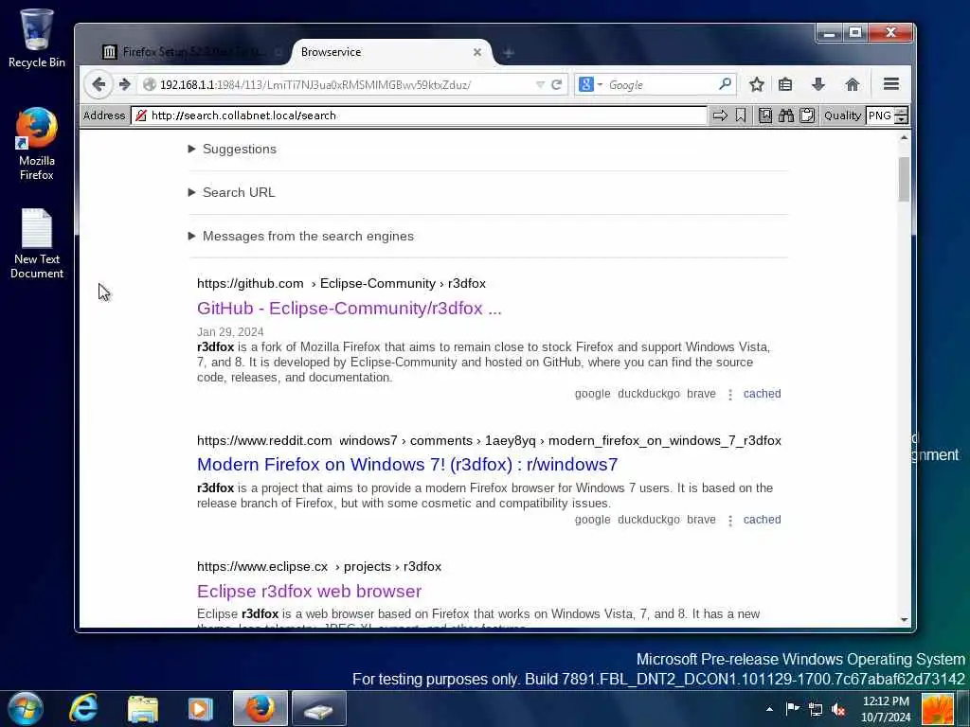This screenshot has width=970, height=727.
Task: Open Modern Firefox on Windows 7 reddit result
Action: 407,464
